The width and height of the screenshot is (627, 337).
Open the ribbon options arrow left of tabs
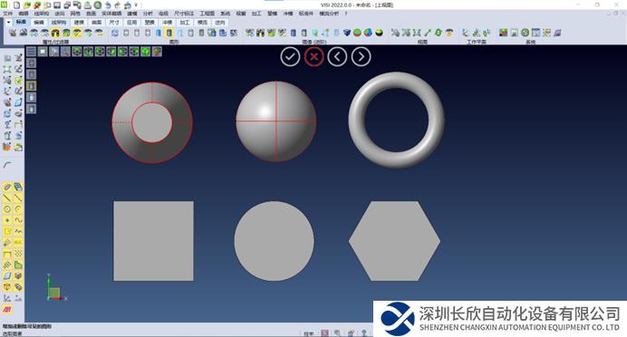click(8, 23)
